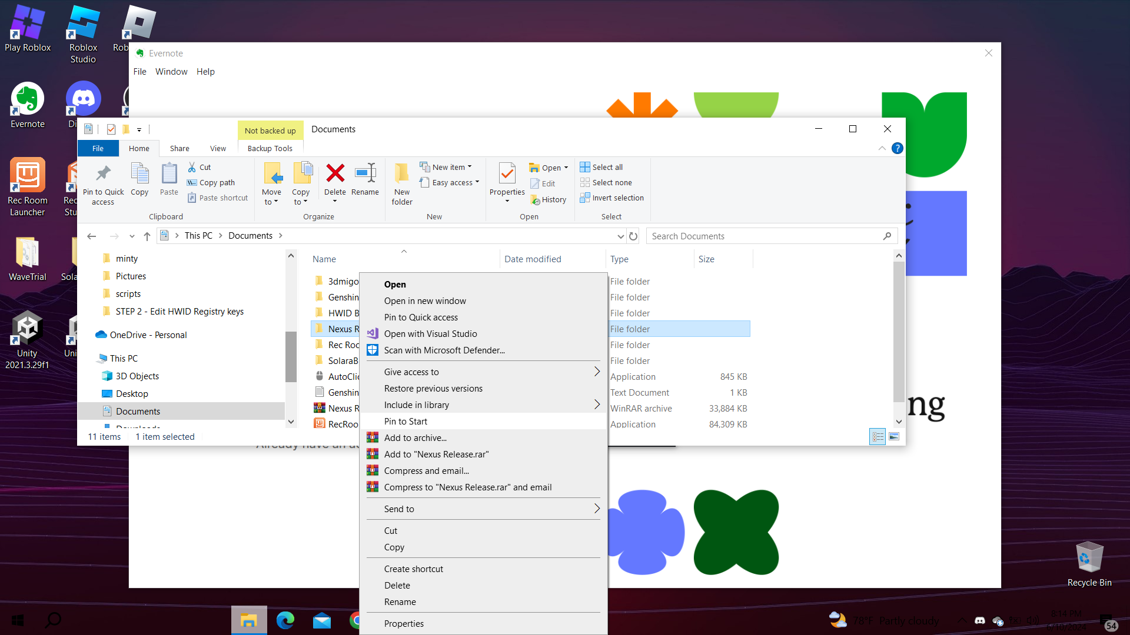
Task: Click the Date modified column header
Action: click(533, 259)
